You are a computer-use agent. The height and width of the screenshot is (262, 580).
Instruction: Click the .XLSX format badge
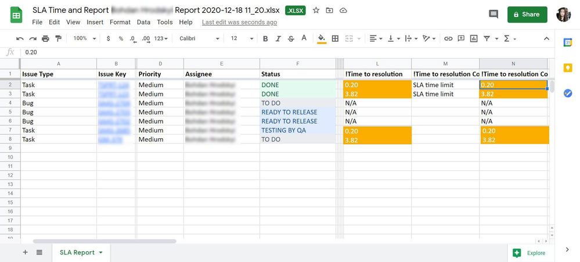[295, 10]
